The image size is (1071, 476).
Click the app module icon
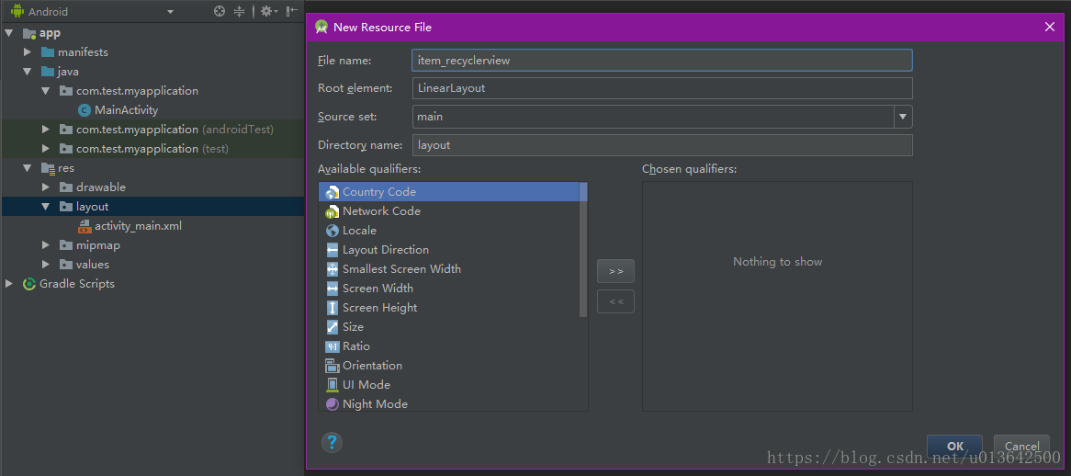click(x=29, y=33)
